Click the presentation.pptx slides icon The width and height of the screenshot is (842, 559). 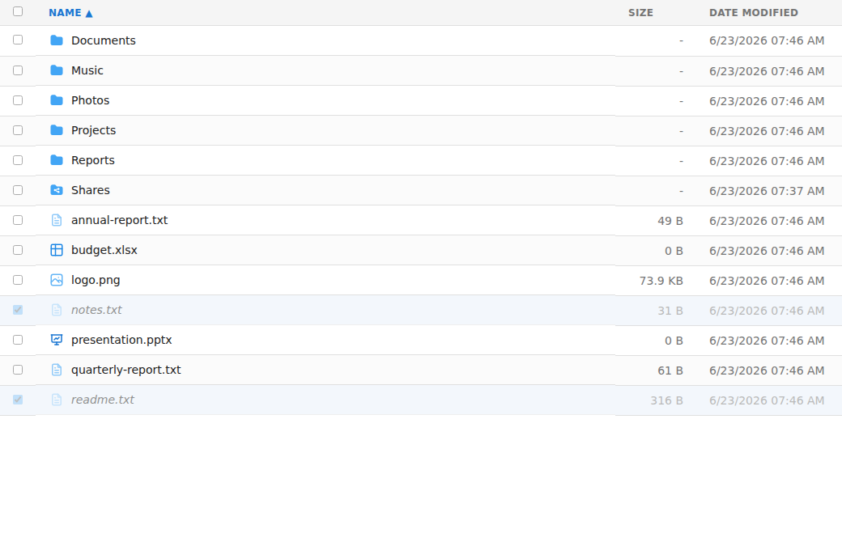click(57, 340)
